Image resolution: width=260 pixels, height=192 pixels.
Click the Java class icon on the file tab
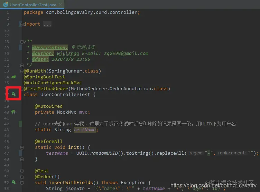click(x=6, y=4)
